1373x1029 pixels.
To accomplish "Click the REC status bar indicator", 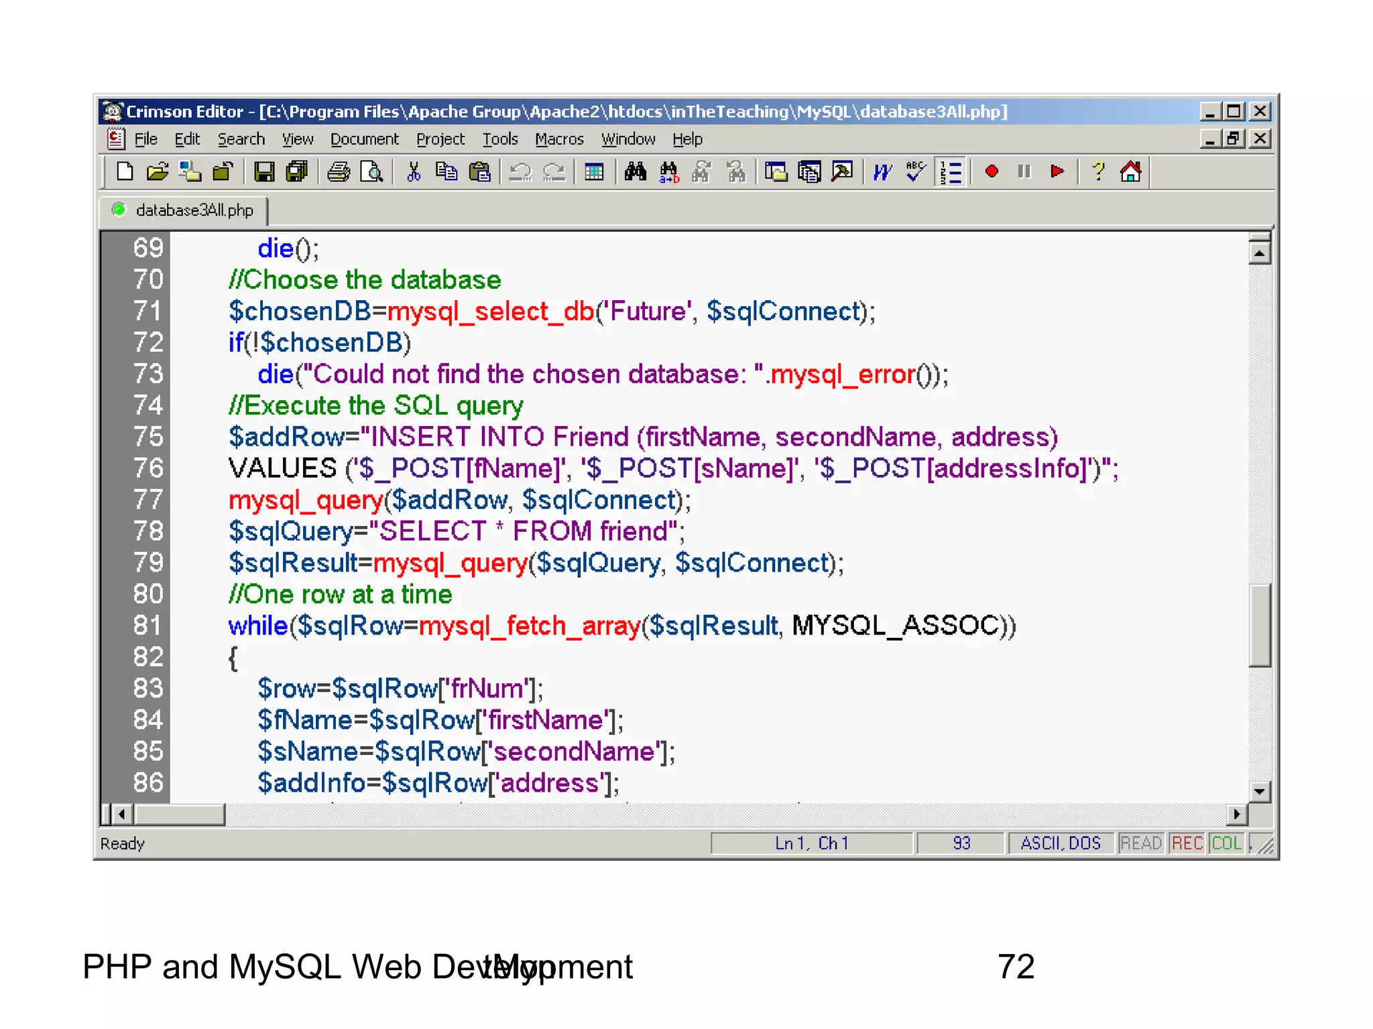I will [1187, 843].
